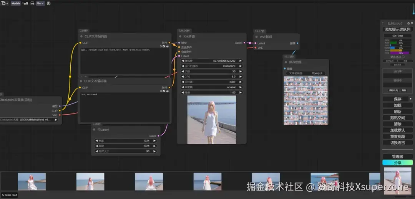Image resolution: width=415 pixels, height=199 pixels.
Task: Decrease 宽度 with its left arrow
Action: [96, 141]
